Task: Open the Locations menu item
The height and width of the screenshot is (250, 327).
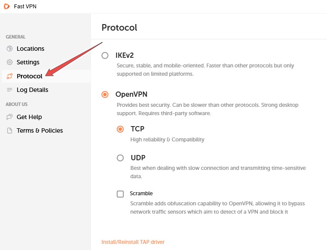Action: (x=30, y=49)
